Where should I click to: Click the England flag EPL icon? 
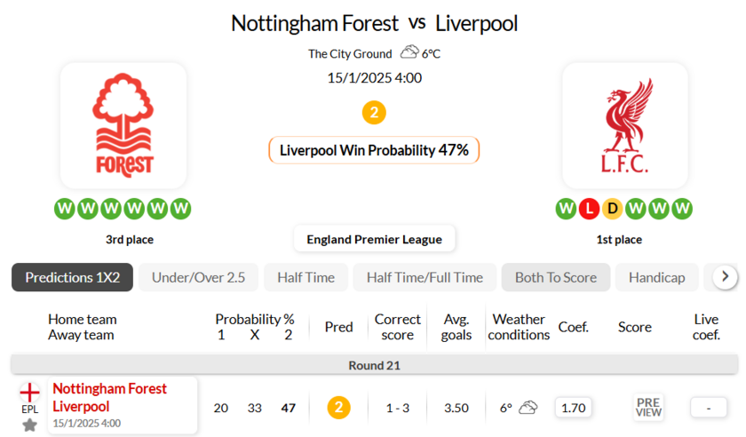coord(30,392)
